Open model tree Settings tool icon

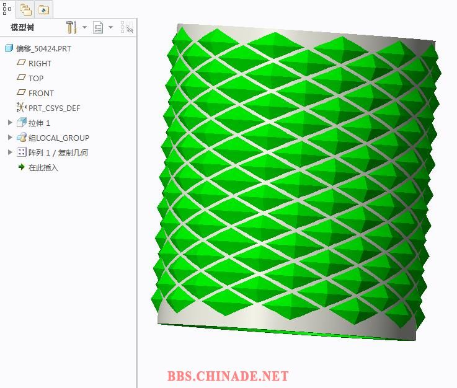click(x=71, y=27)
